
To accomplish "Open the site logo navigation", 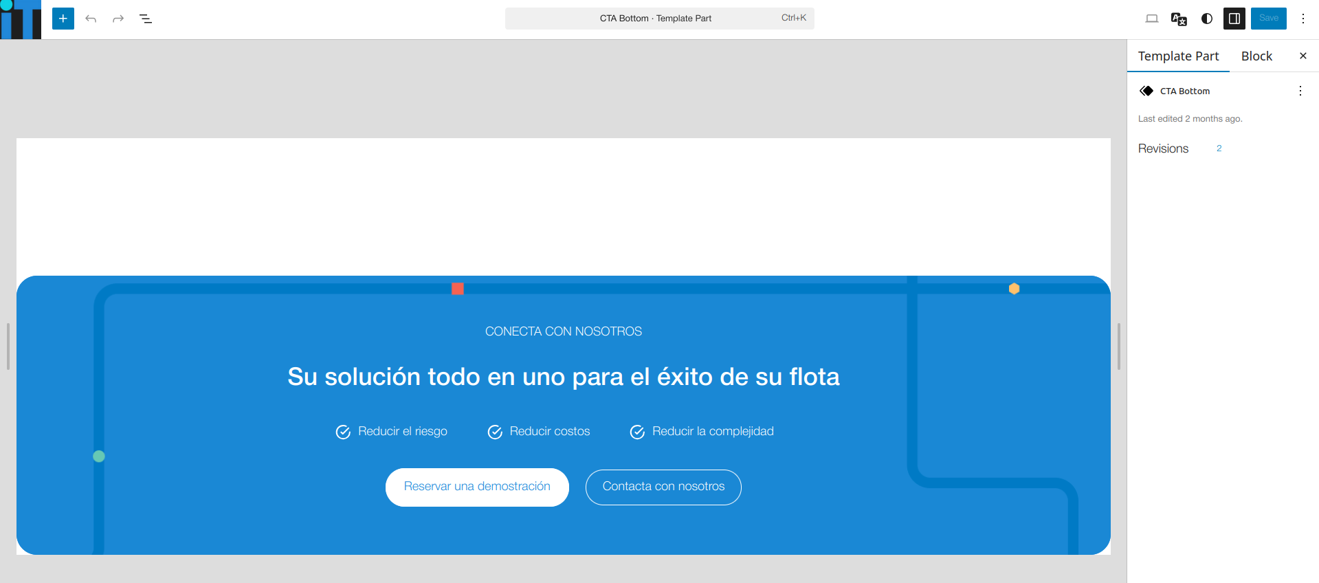I will pos(21,19).
